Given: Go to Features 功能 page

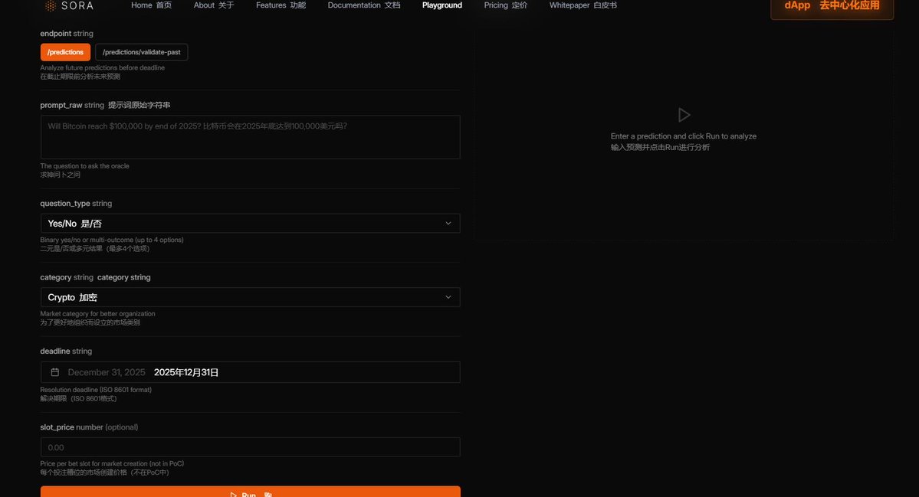Looking at the screenshot, I should [x=281, y=5].
